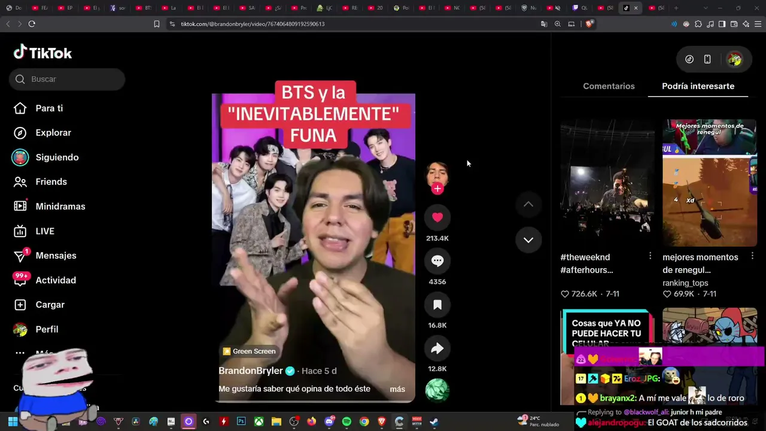Go to the next video with down arrow
The height and width of the screenshot is (431, 766).
point(528,240)
